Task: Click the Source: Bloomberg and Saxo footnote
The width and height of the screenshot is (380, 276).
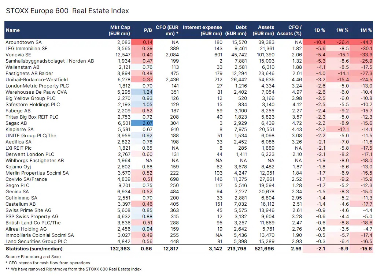Action: point(29,257)
